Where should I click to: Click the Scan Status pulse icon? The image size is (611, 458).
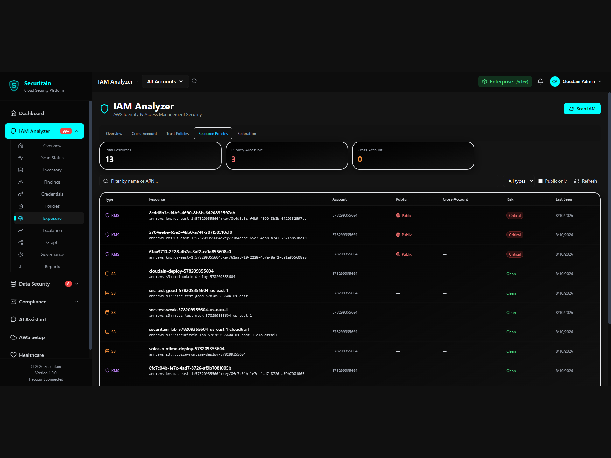(x=21, y=158)
